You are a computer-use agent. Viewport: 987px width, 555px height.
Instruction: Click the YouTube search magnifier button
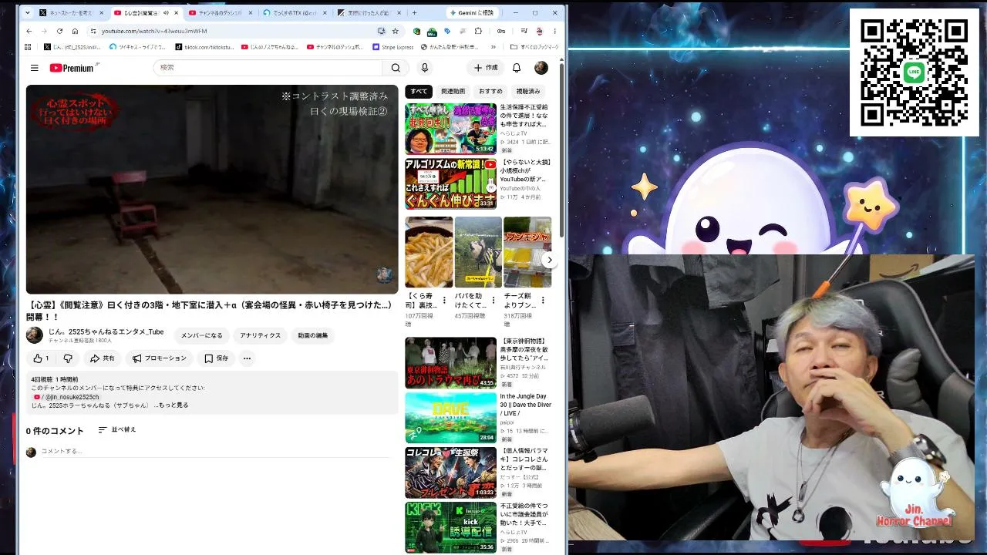click(x=396, y=68)
